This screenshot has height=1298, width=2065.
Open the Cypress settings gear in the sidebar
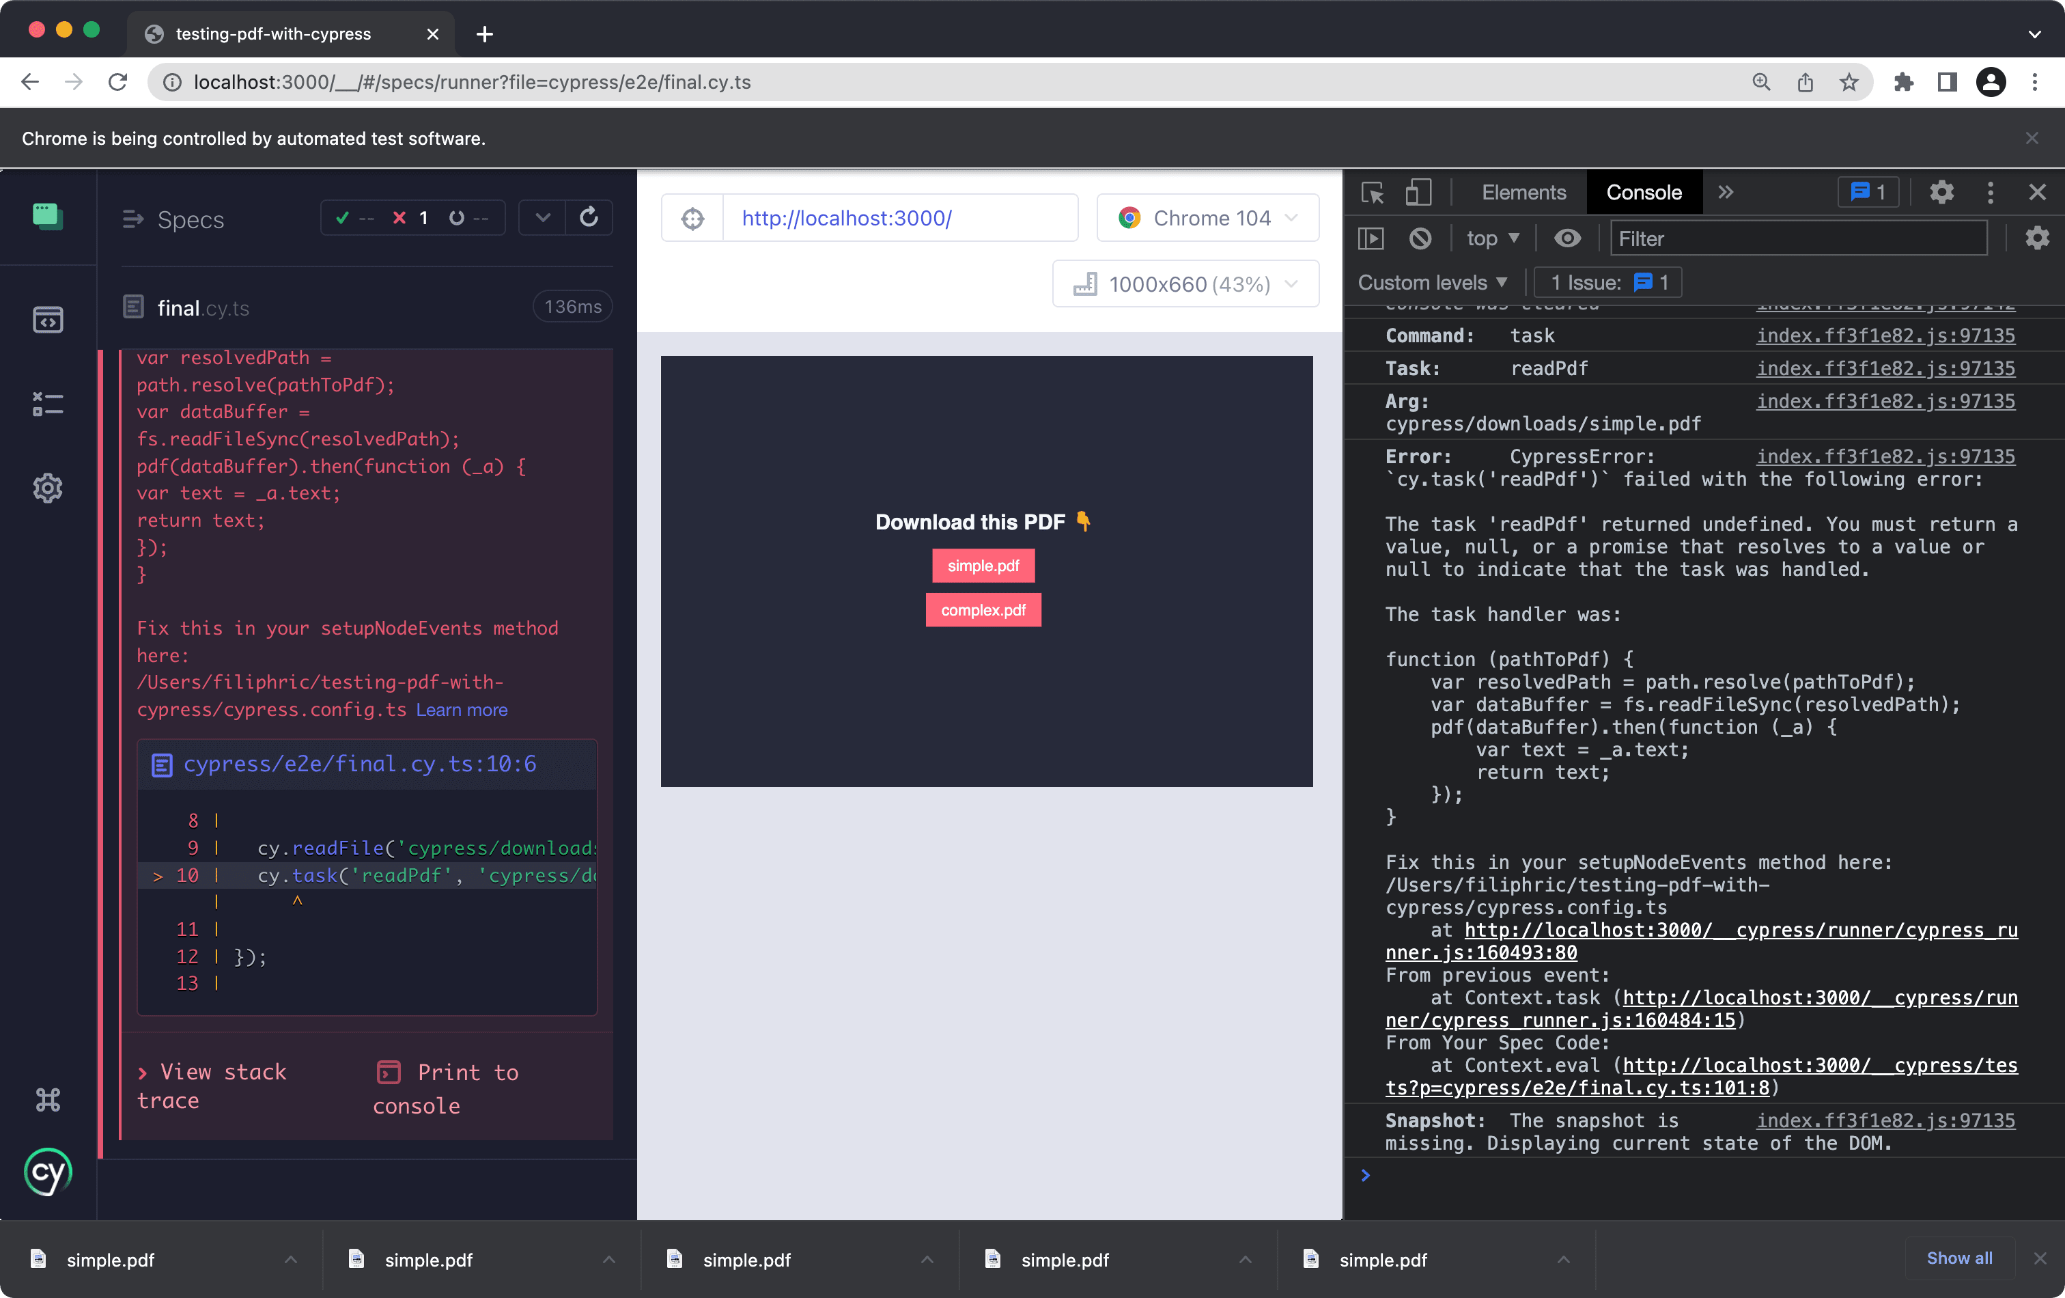coord(48,488)
